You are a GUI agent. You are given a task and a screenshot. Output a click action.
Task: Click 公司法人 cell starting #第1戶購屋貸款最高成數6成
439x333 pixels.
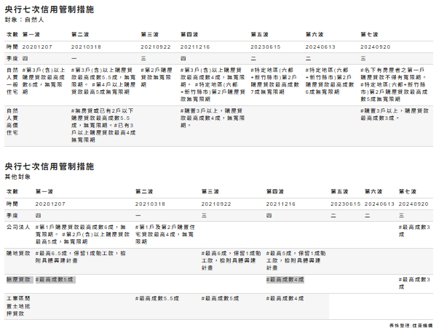tap(82, 234)
